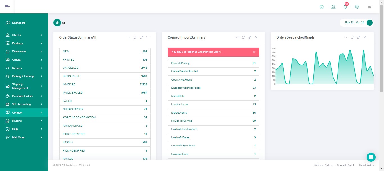Screen dimensions: 384x171
Task: Close the OrdersDespatchedGraph widget
Action: click(x=365, y=37)
